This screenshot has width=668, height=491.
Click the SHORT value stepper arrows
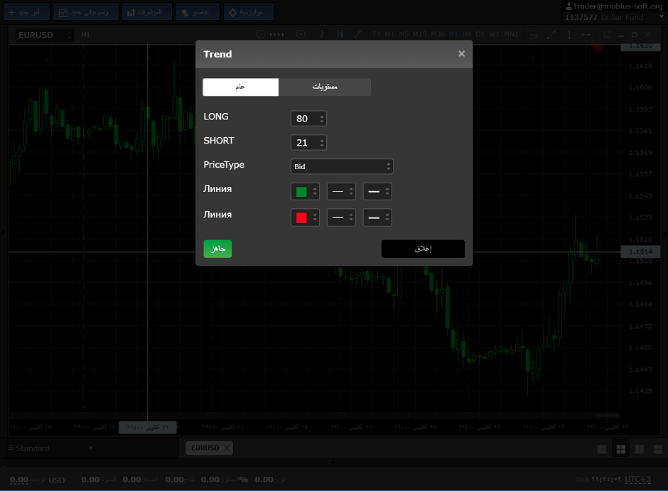point(322,143)
